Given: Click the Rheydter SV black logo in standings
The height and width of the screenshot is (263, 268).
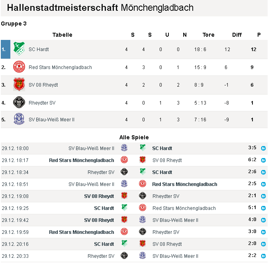Looking at the screenshot, I should pyautogui.click(x=19, y=102).
